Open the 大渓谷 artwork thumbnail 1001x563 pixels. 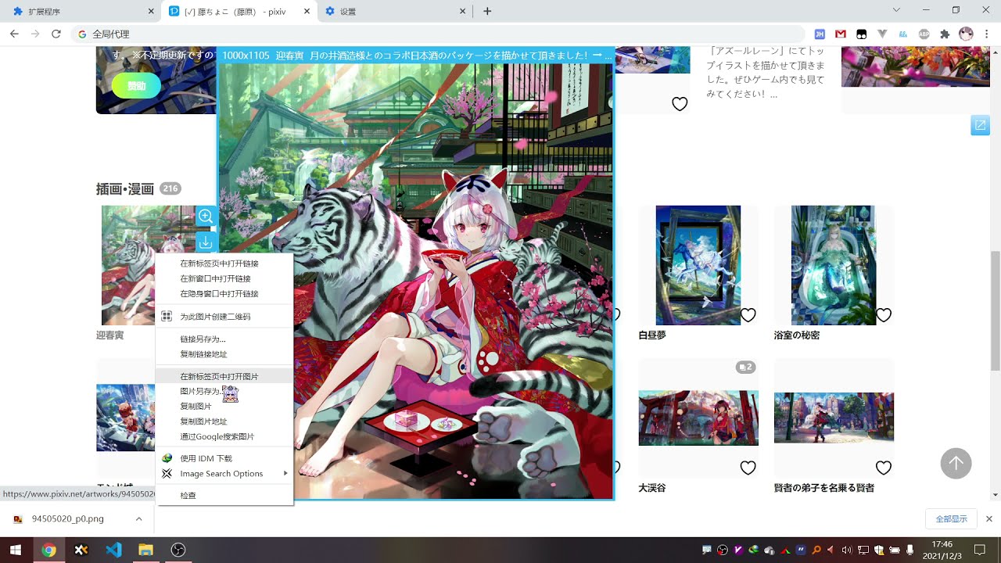coord(698,418)
